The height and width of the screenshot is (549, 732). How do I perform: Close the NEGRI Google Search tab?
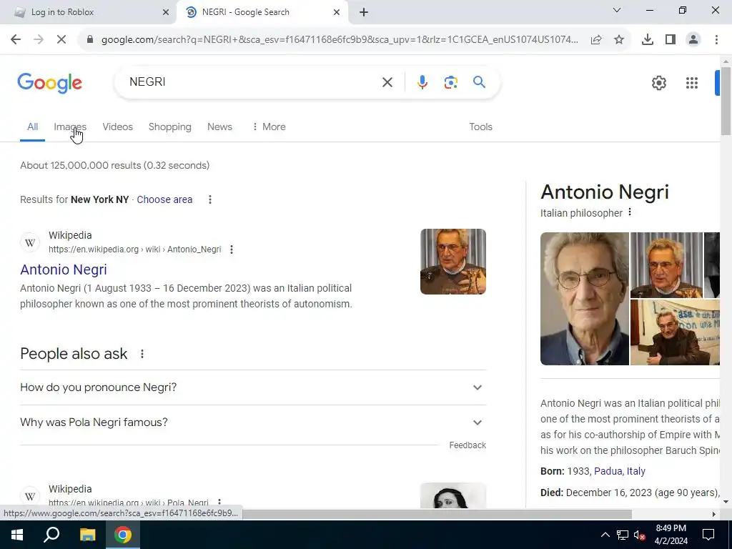coord(337,12)
